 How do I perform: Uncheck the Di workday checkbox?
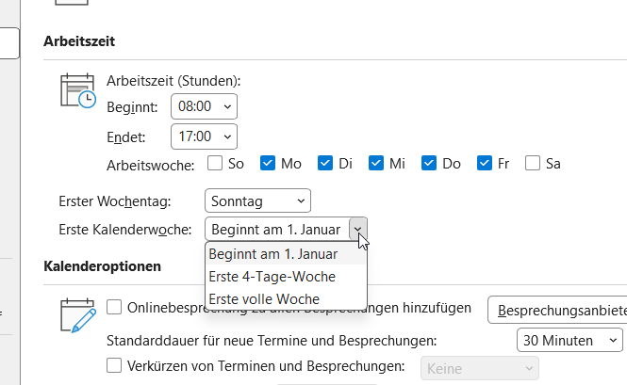(325, 163)
